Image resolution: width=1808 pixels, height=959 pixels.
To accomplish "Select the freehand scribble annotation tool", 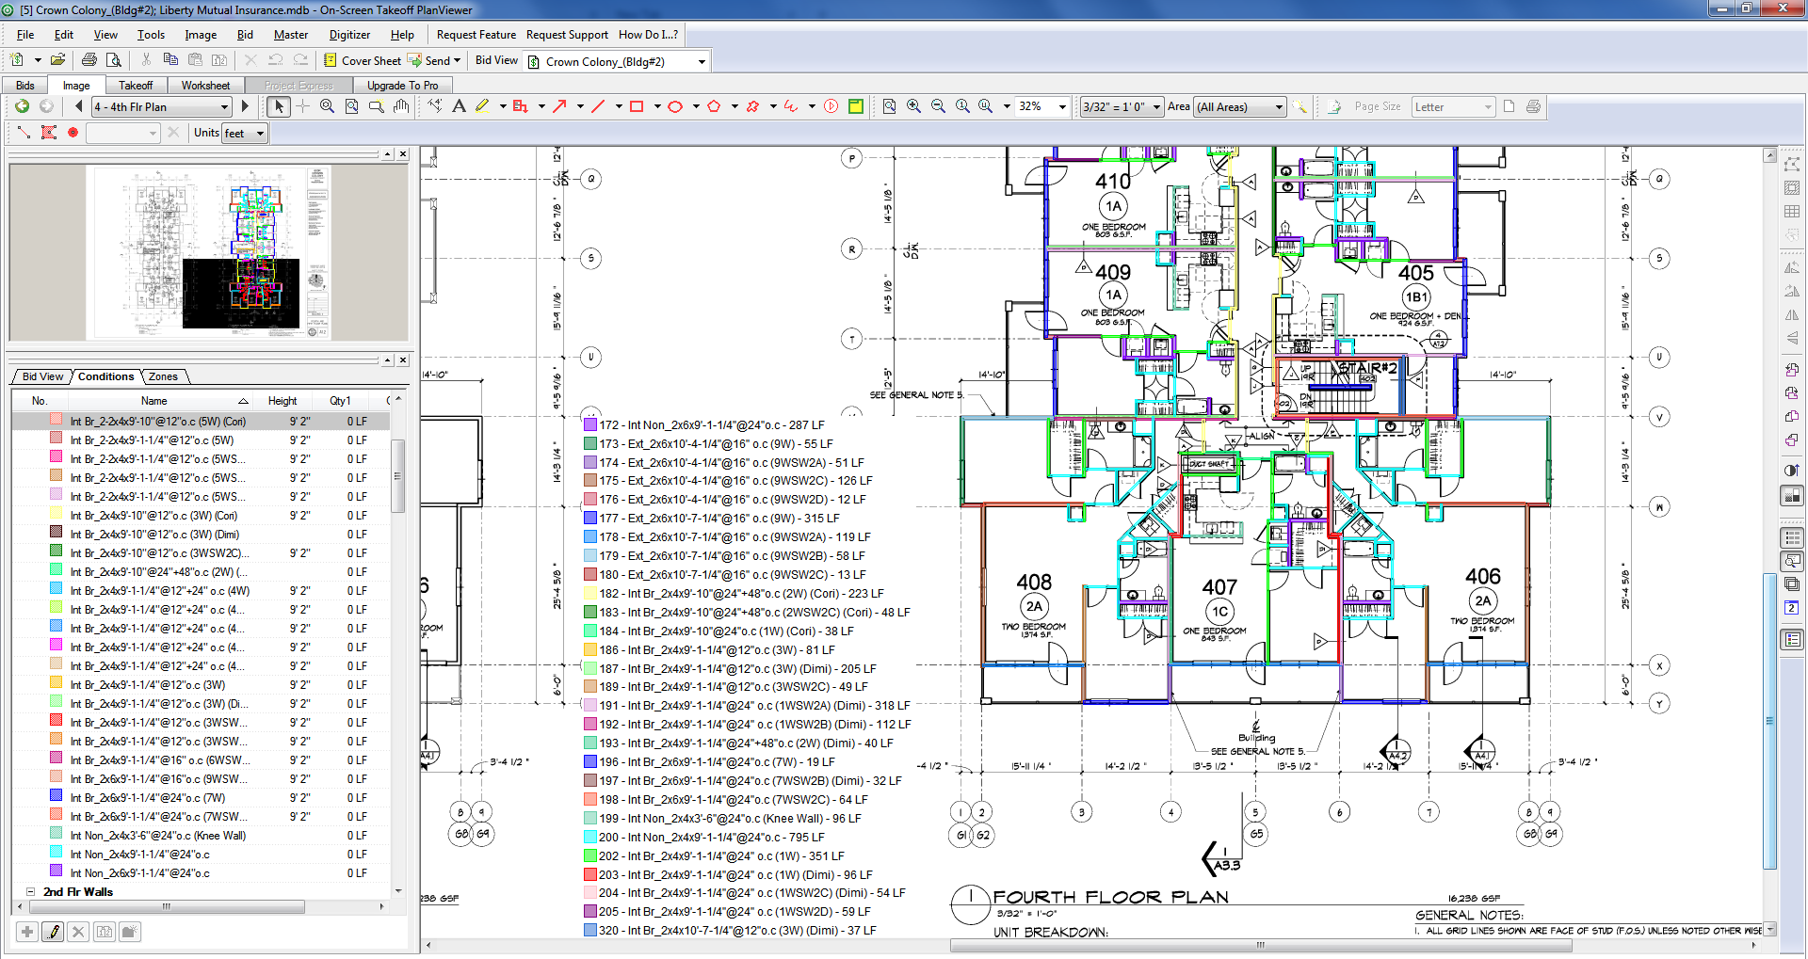I will pyautogui.click(x=791, y=106).
